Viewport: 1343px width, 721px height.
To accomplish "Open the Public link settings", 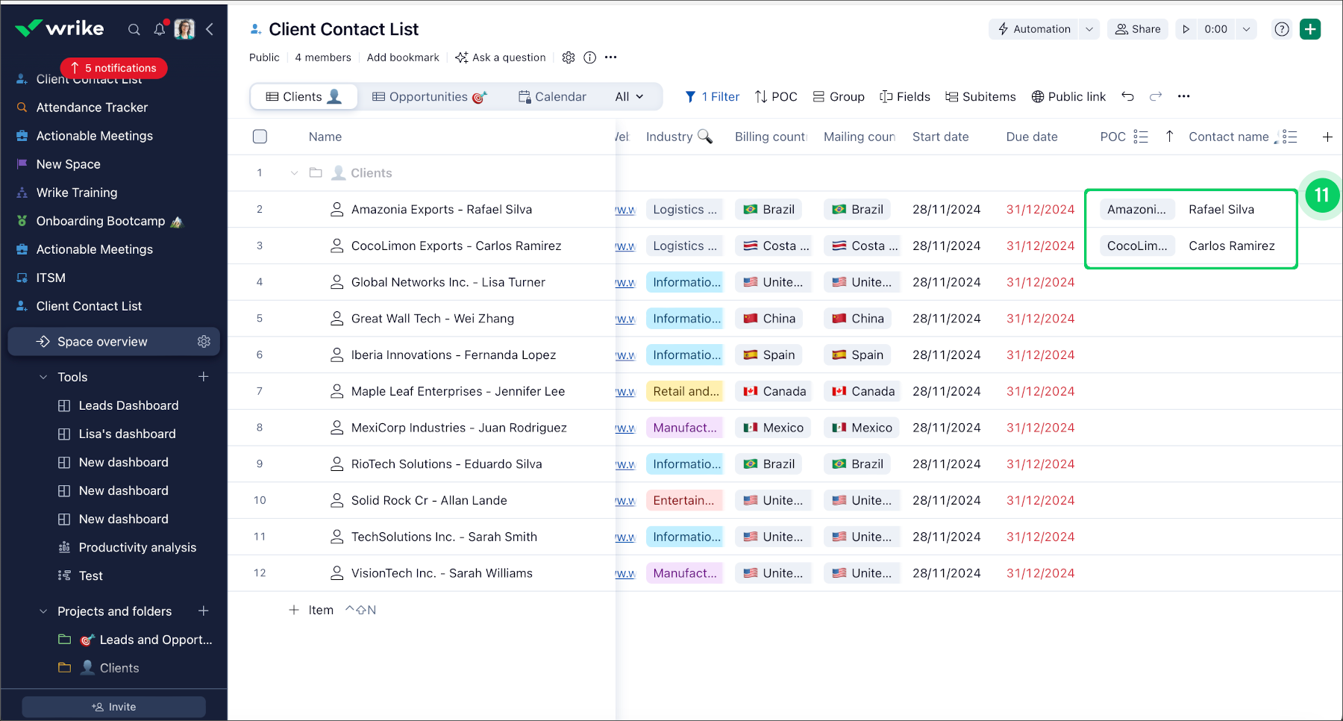I will pos(1068,96).
